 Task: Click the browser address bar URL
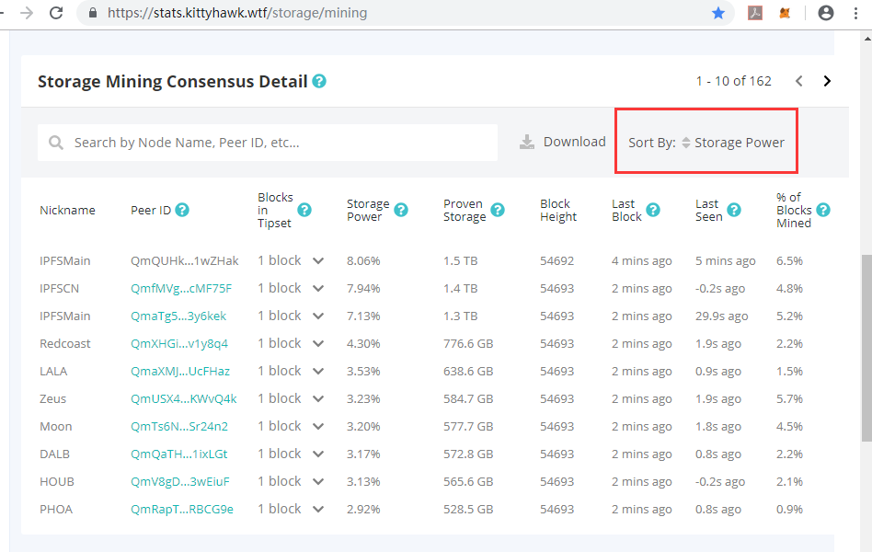[x=237, y=13]
